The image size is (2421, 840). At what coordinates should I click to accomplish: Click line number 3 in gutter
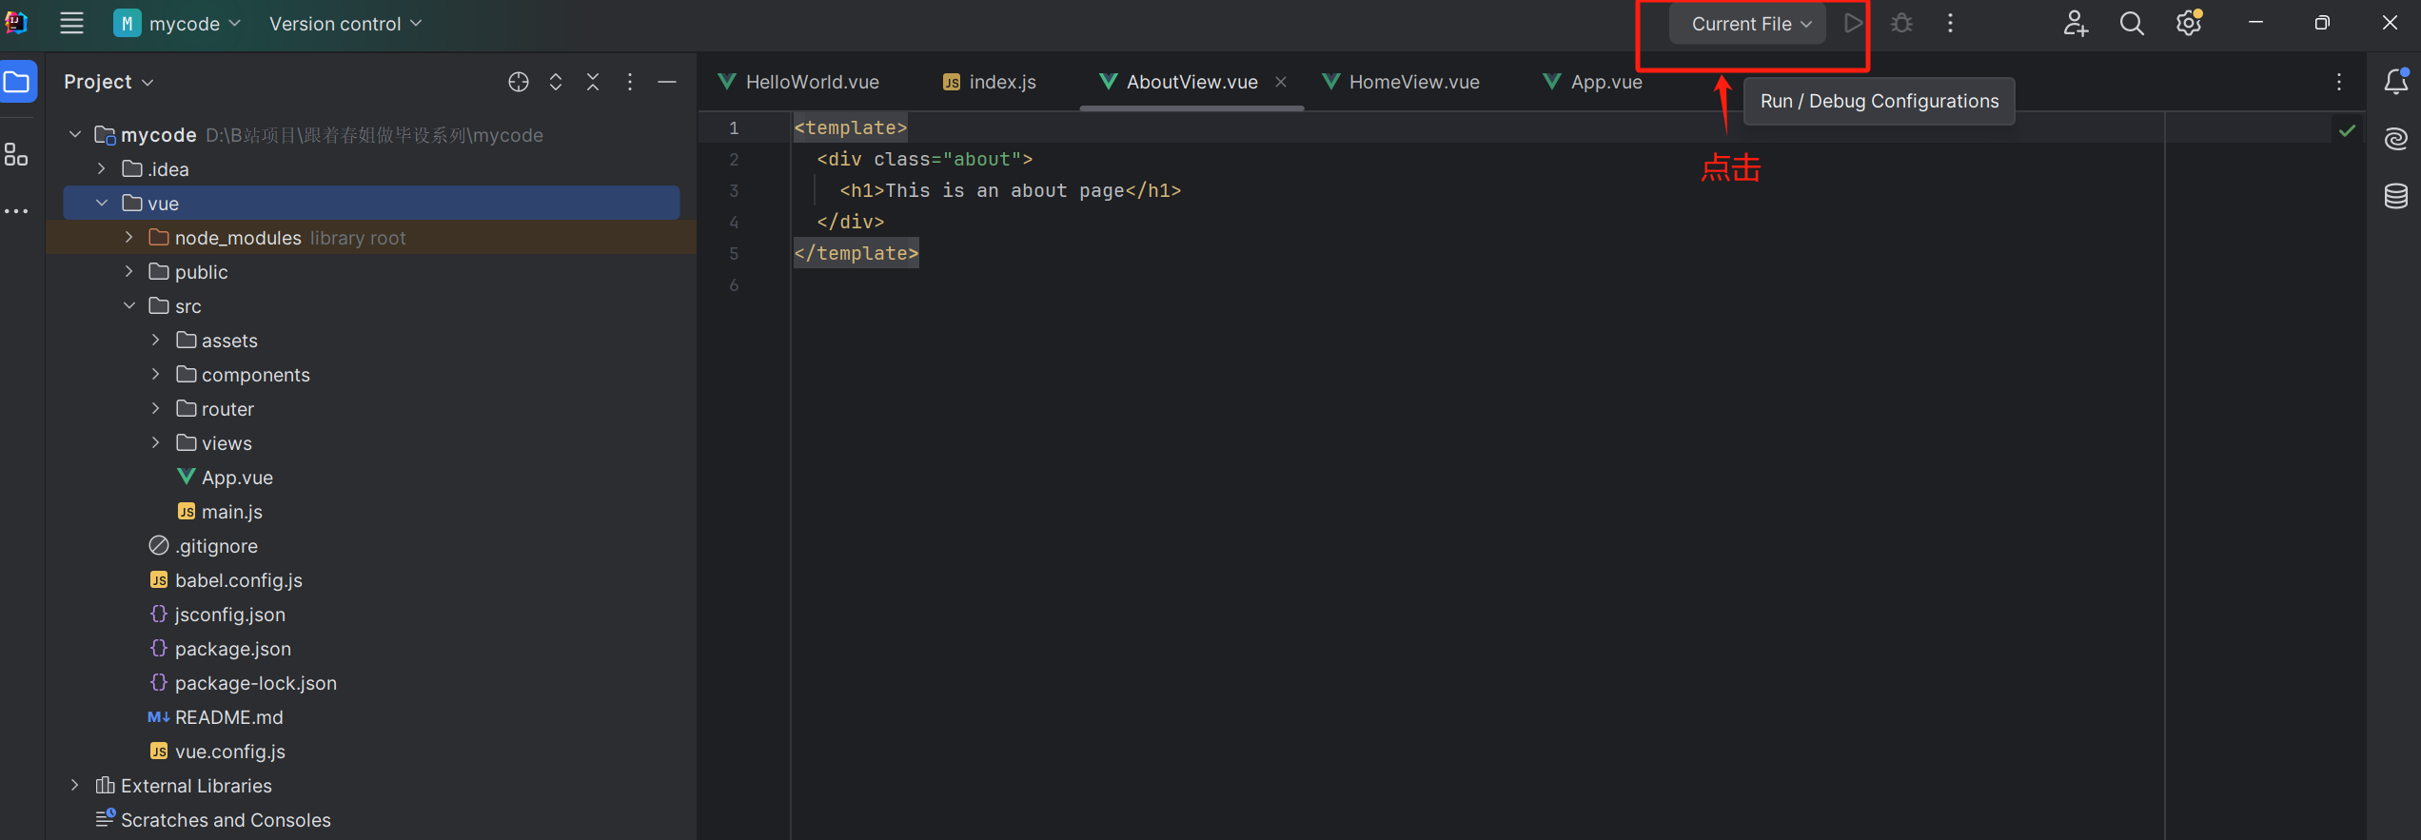[734, 190]
